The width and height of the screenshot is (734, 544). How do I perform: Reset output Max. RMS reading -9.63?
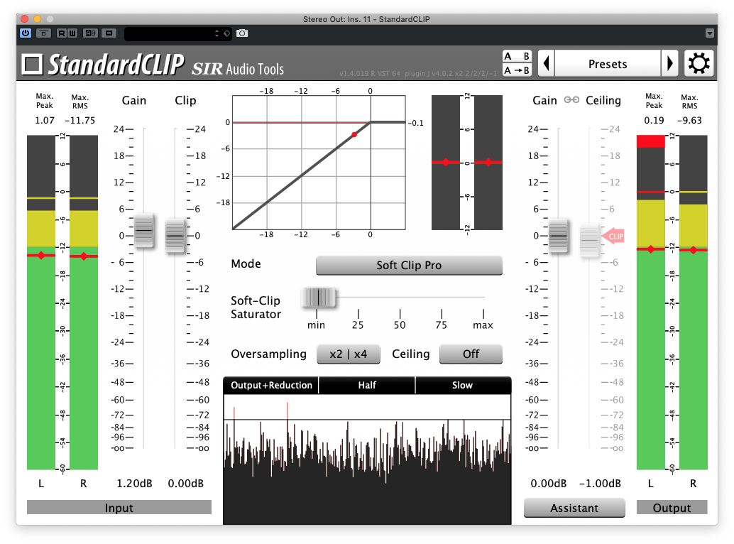pos(689,120)
